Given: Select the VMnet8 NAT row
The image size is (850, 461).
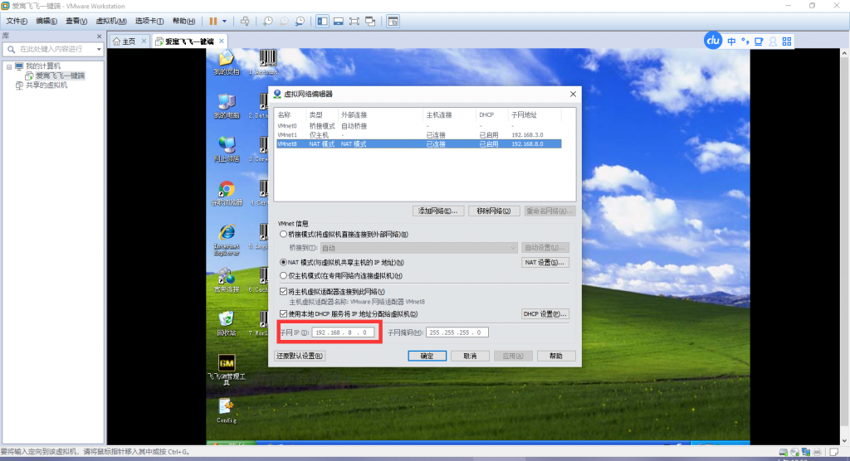Looking at the screenshot, I should [x=418, y=144].
